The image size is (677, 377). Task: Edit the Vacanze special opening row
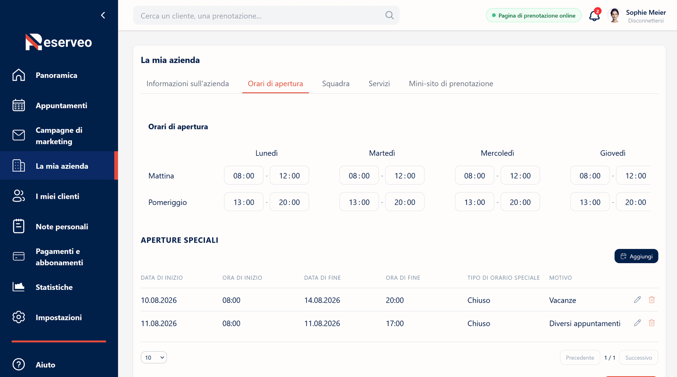637,300
